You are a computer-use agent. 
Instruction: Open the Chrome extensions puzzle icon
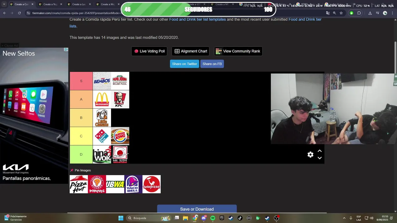359,13
